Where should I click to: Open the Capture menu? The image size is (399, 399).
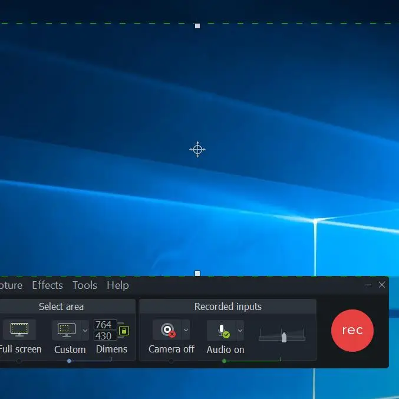tap(11, 285)
